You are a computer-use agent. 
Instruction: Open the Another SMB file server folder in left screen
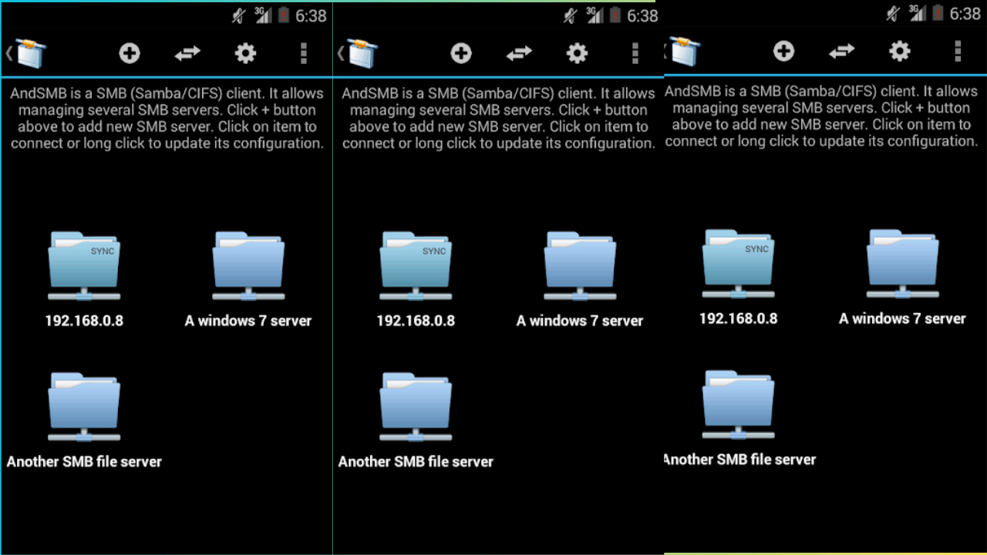click(84, 407)
